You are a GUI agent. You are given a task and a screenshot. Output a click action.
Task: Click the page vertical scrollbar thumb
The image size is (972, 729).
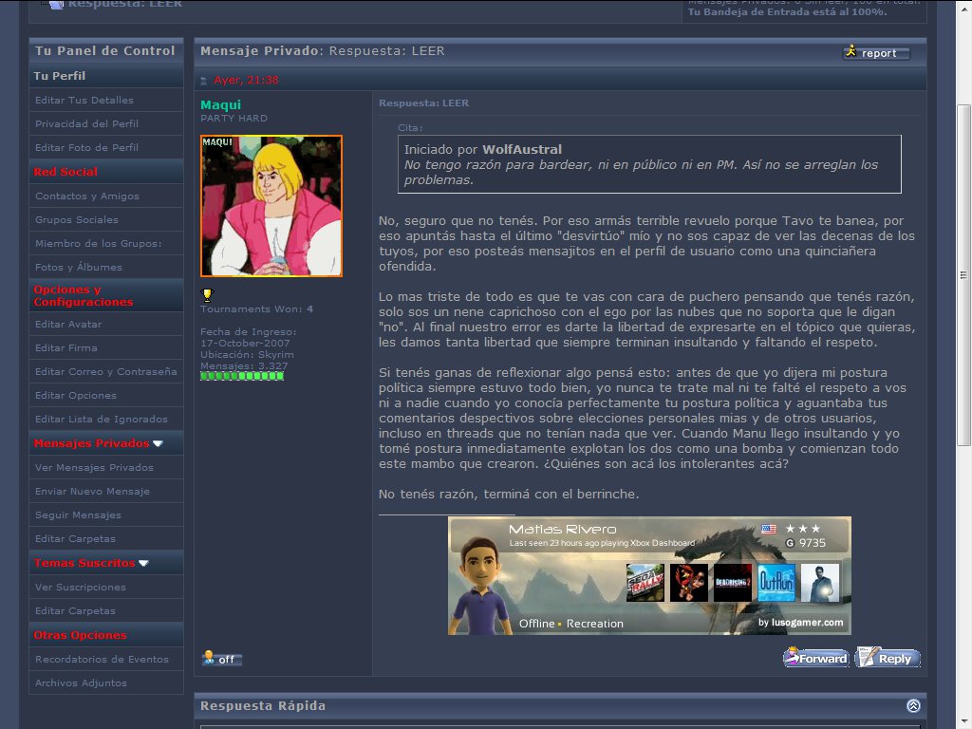click(x=963, y=275)
